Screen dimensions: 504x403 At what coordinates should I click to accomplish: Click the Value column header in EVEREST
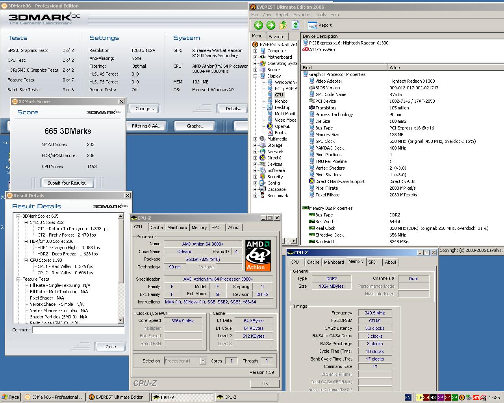(445, 68)
